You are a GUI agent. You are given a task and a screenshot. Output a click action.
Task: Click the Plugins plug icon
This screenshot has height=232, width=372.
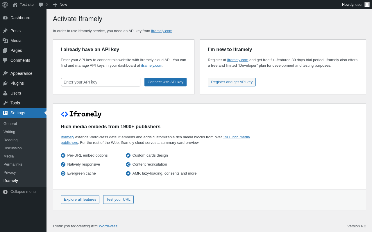(x=5, y=83)
